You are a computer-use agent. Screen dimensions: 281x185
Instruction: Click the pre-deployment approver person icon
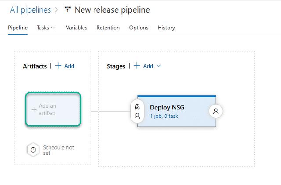[137, 116]
